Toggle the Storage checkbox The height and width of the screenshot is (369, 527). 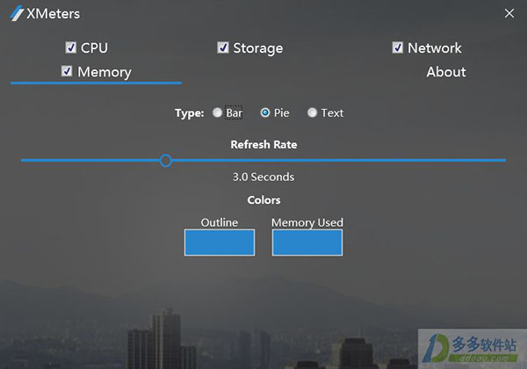click(x=223, y=47)
